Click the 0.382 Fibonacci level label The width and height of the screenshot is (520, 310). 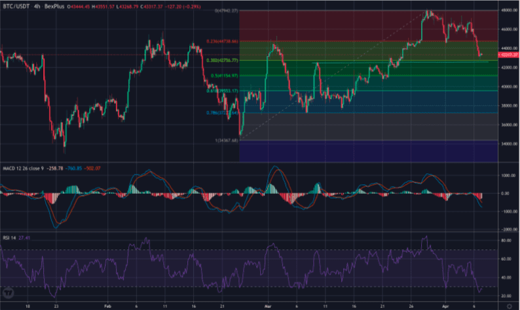223,60
